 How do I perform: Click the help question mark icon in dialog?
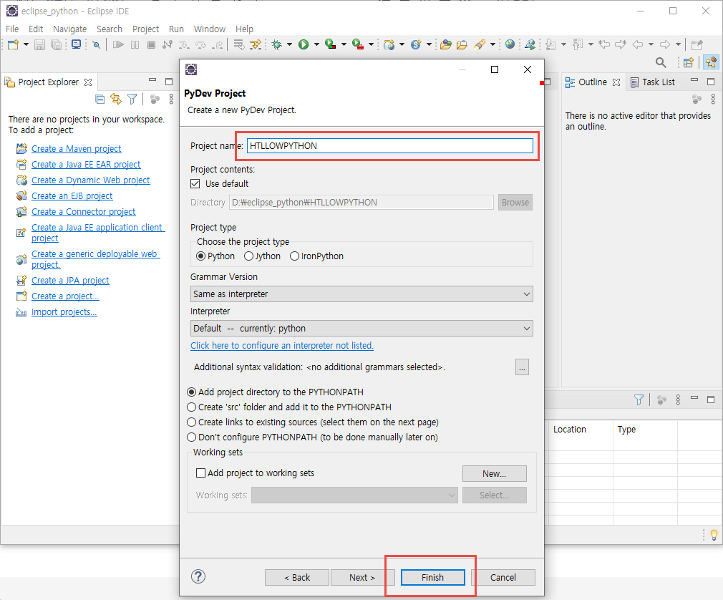click(x=198, y=576)
